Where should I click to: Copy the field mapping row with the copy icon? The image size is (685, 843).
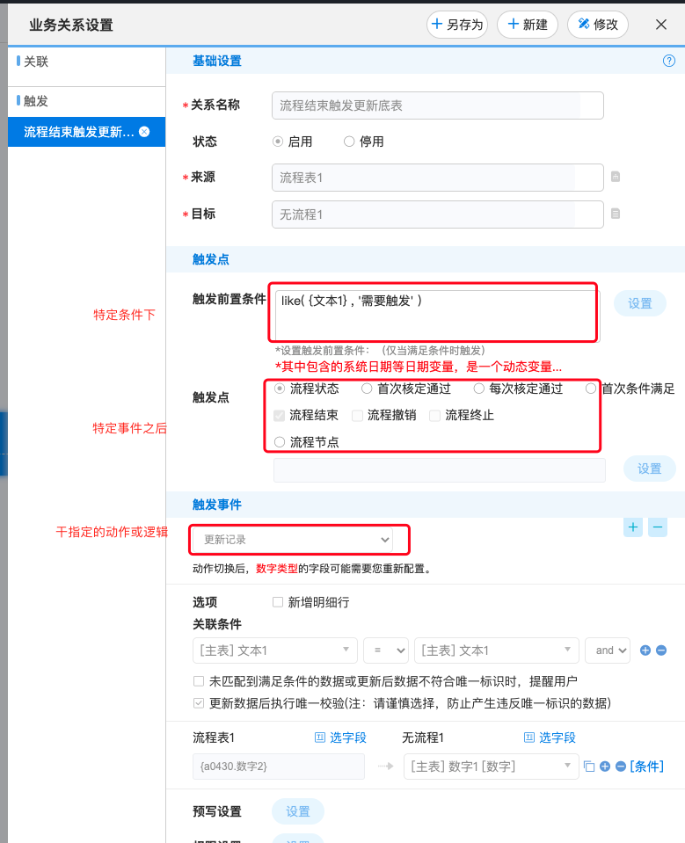click(x=589, y=767)
